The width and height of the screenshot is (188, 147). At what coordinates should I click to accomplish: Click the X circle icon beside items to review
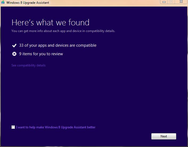[14, 54]
